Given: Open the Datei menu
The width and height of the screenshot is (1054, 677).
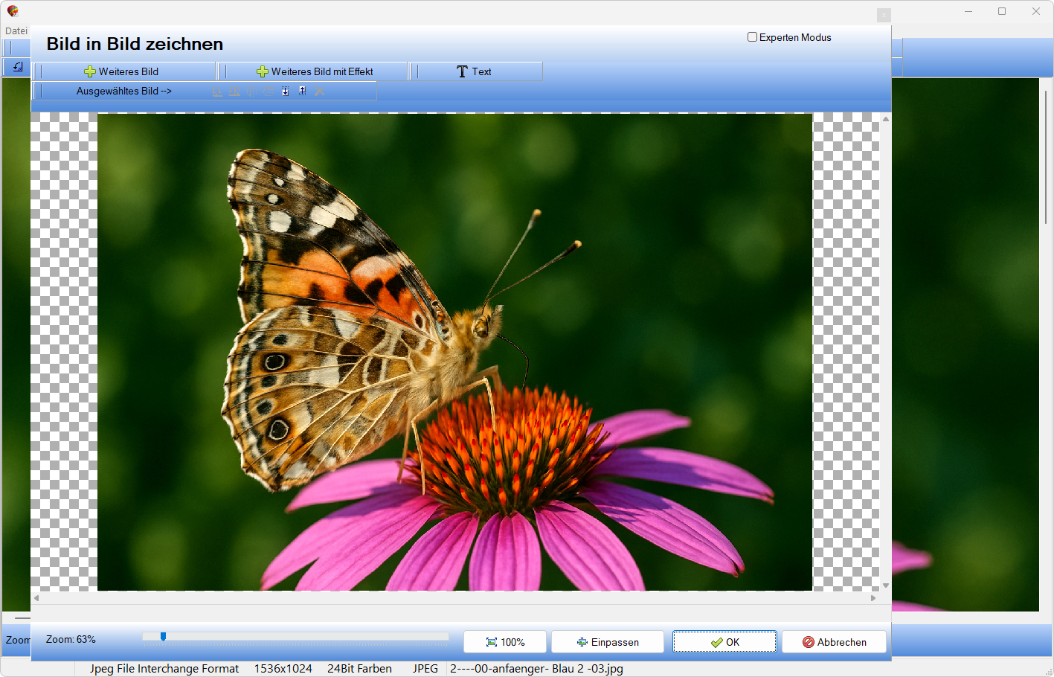Looking at the screenshot, I should pyautogui.click(x=16, y=31).
